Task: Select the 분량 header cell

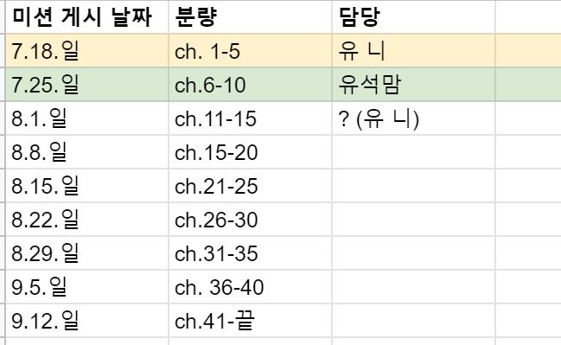Action: click(x=250, y=17)
